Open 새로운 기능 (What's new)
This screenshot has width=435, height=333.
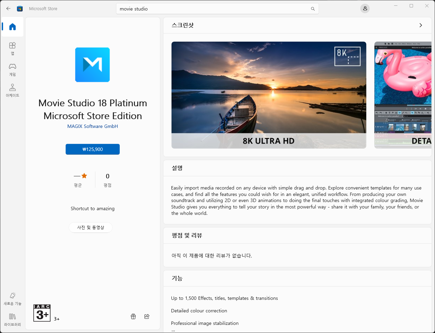pyautogui.click(x=13, y=299)
